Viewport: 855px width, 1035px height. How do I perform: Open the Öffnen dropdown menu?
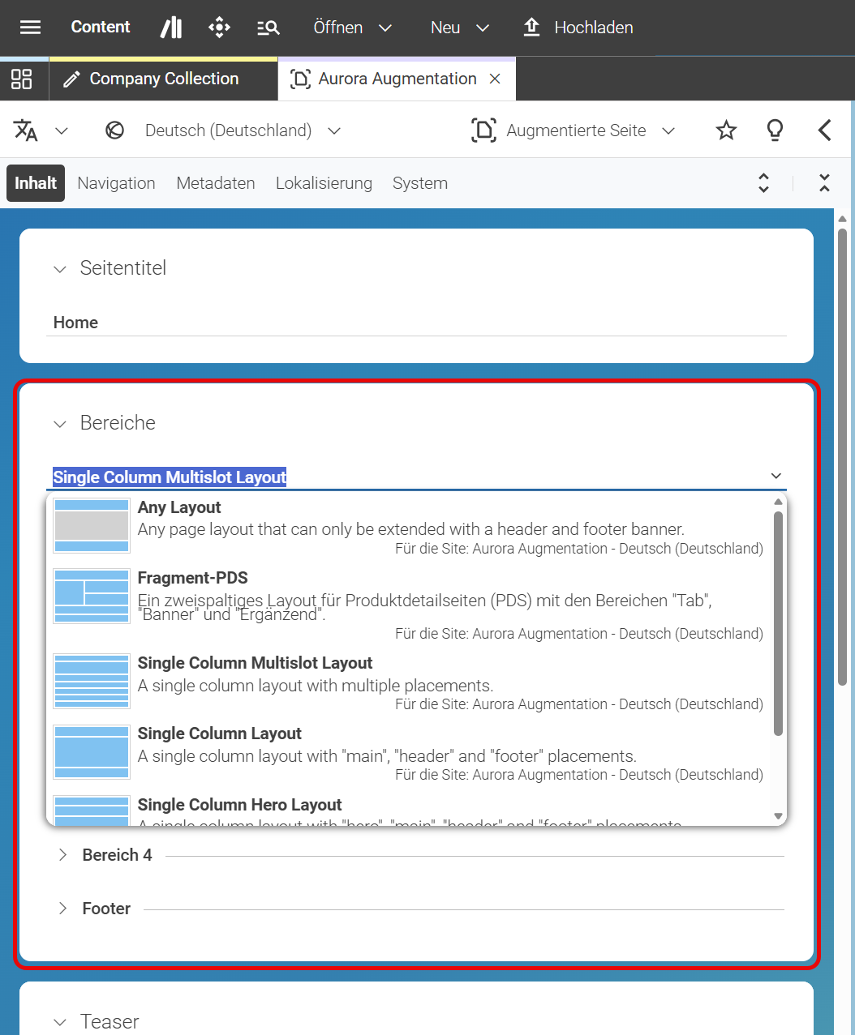[353, 28]
